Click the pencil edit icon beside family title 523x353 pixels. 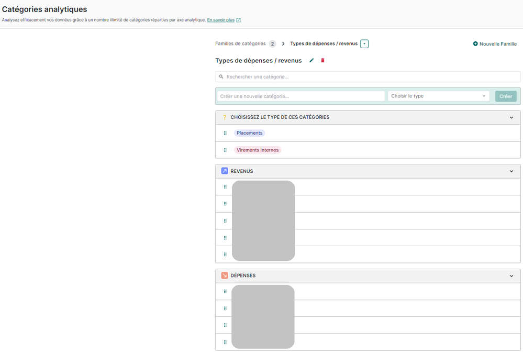(311, 61)
